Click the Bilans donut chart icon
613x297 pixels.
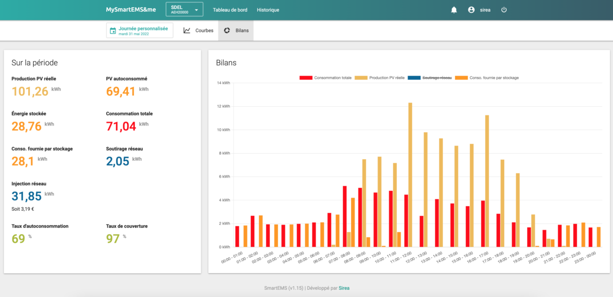coord(227,31)
